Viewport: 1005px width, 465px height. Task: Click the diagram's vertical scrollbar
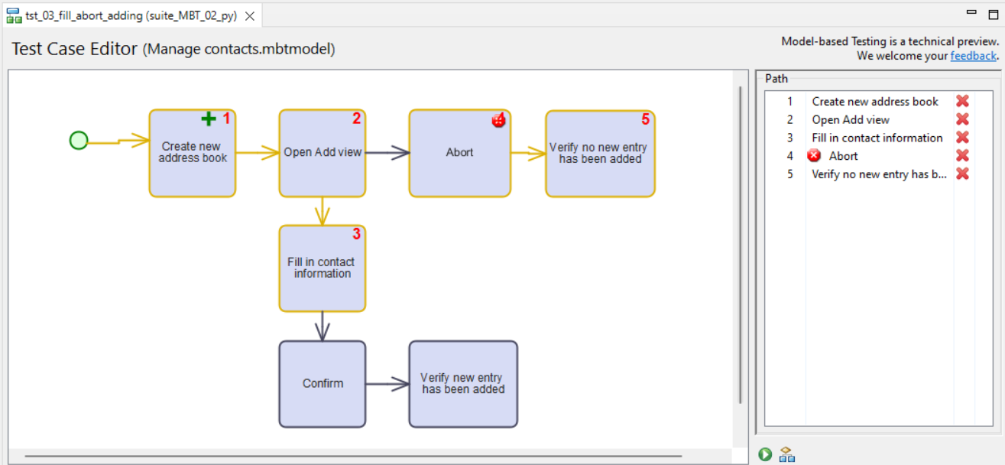(x=740, y=245)
